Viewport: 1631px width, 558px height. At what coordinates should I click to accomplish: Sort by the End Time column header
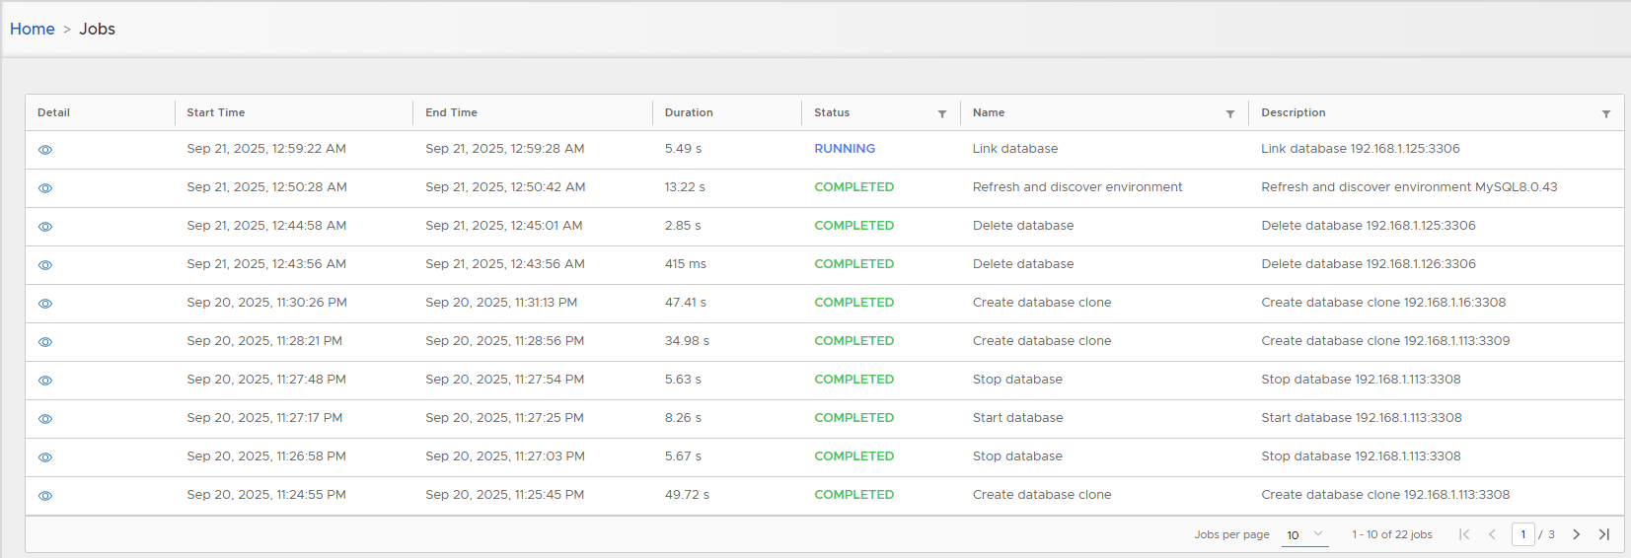[x=451, y=112]
